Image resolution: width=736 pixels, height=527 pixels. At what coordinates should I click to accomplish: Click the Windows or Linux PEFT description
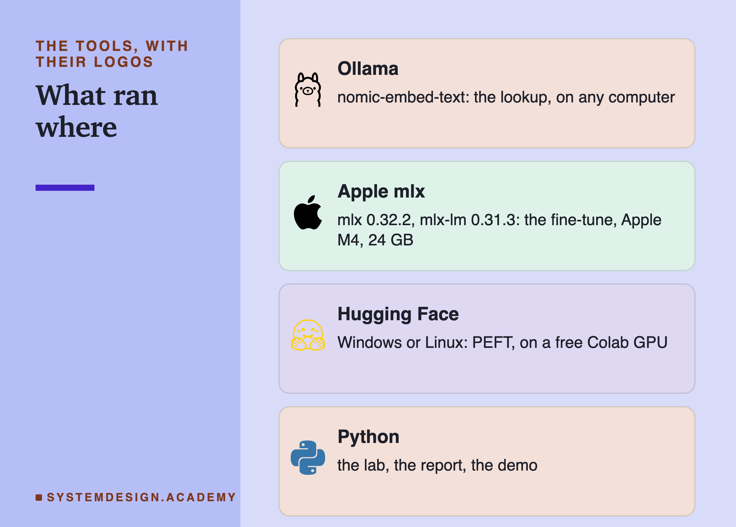click(502, 342)
